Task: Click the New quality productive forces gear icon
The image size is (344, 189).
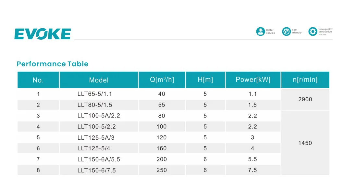Action: (x=313, y=31)
